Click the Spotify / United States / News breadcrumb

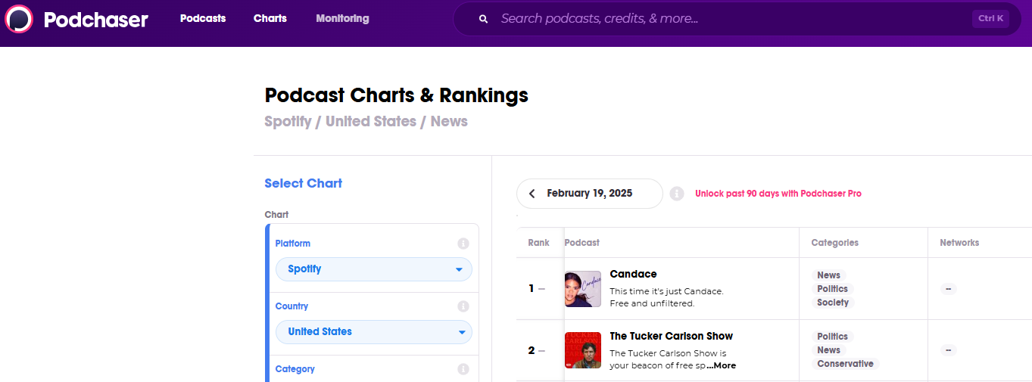[366, 121]
